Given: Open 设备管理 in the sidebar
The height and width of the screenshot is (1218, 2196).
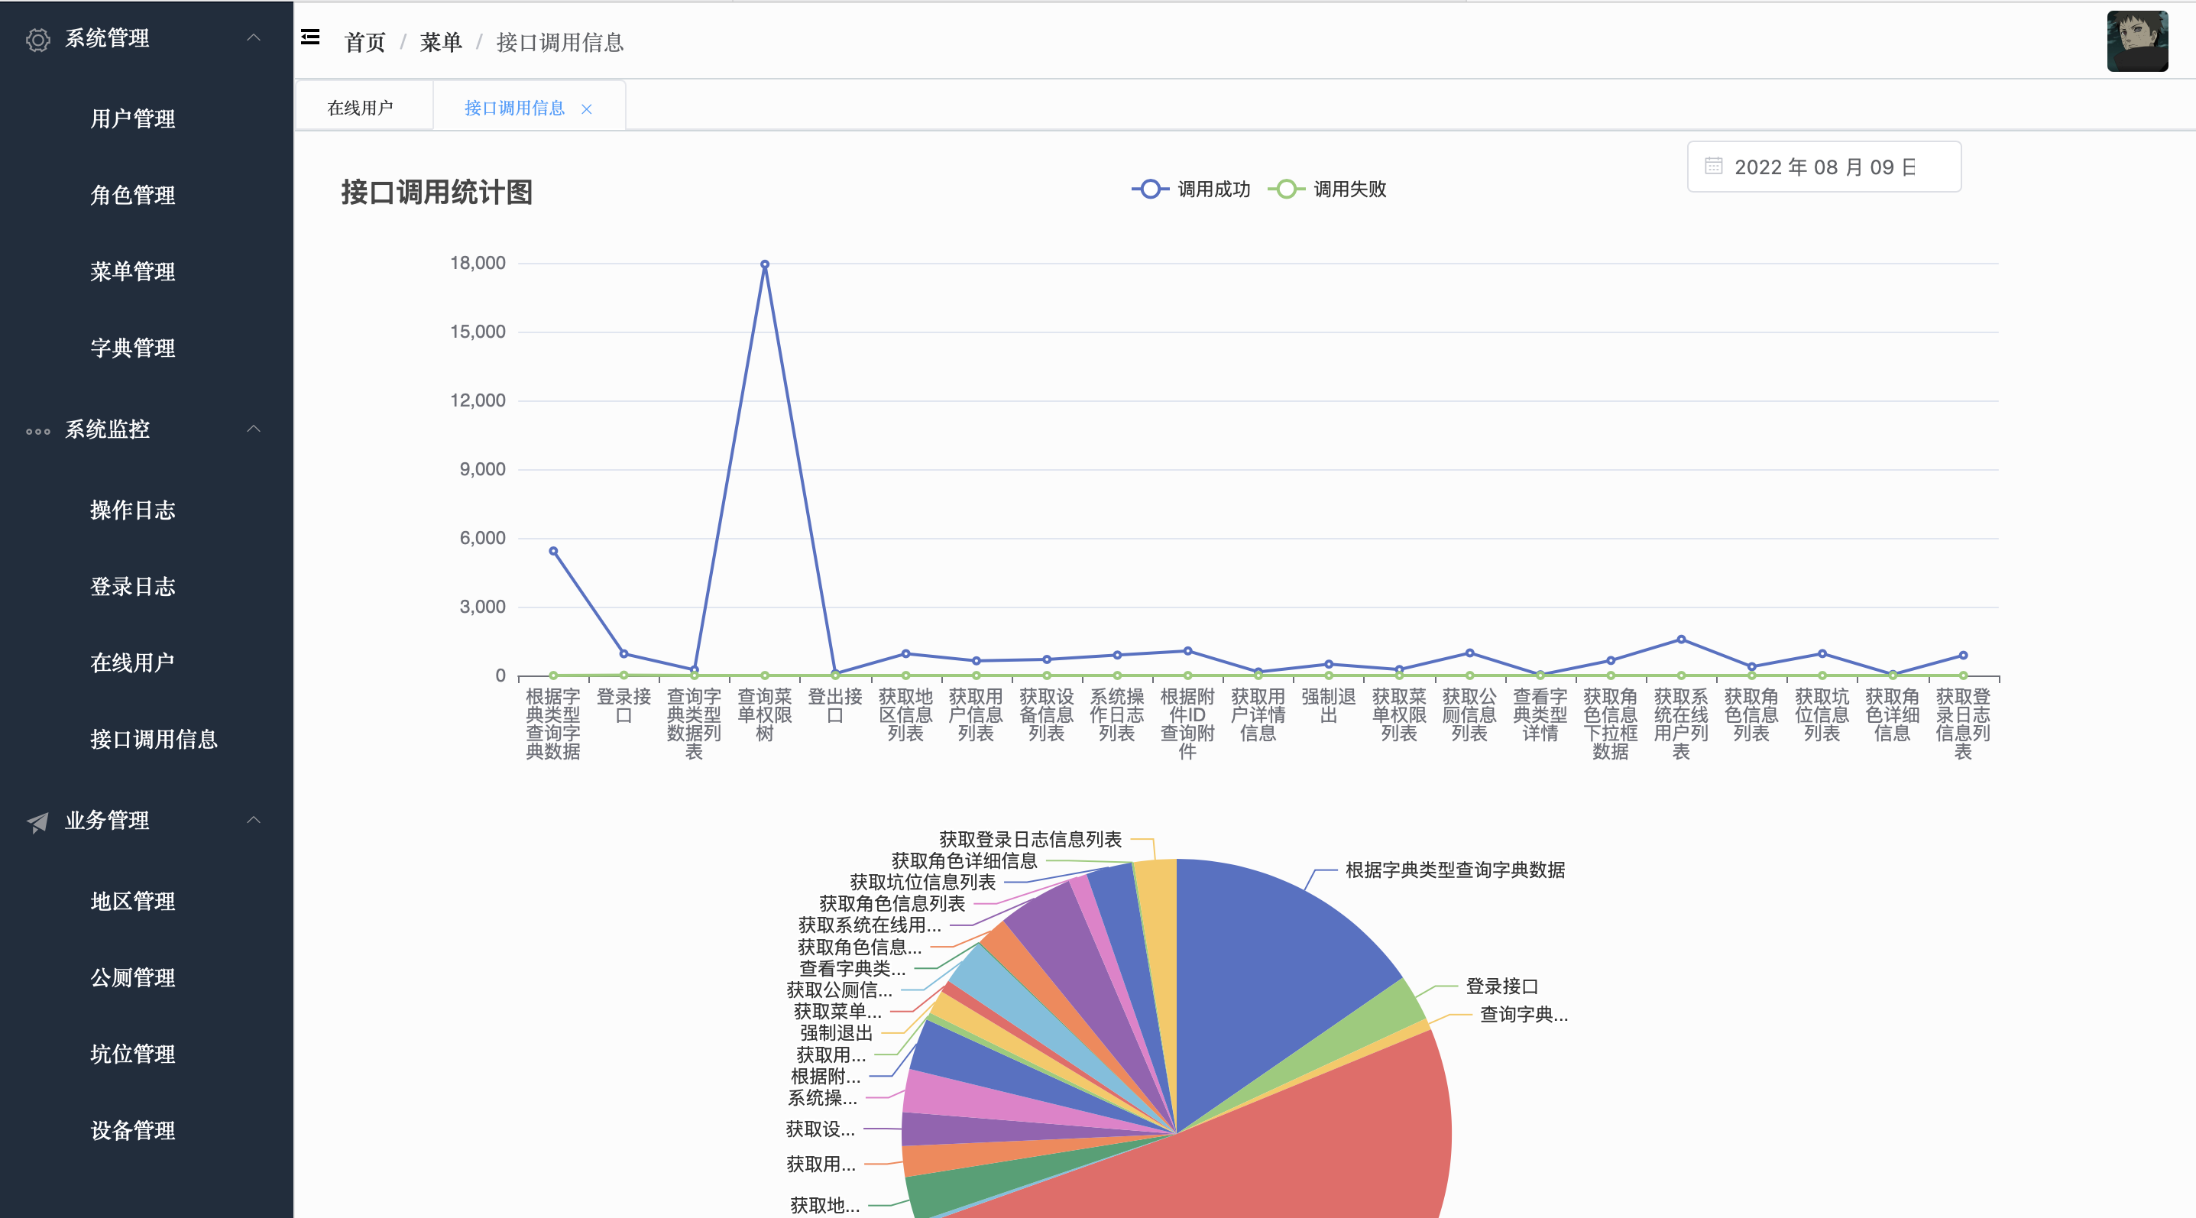Looking at the screenshot, I should coord(133,1130).
